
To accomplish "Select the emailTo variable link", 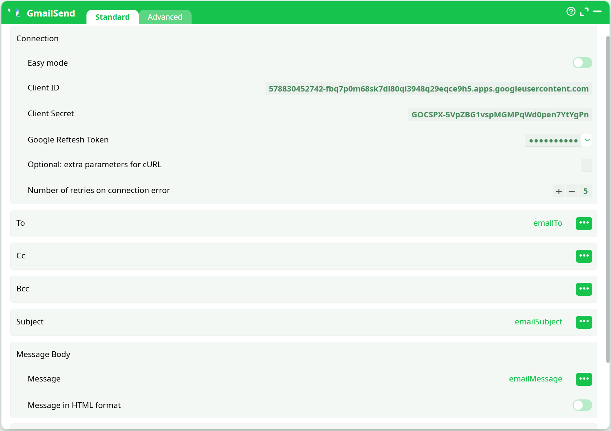I will 548,223.
